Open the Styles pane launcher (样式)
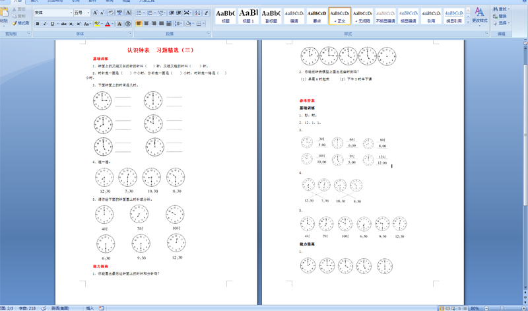The height and width of the screenshot is (311, 528). point(486,34)
